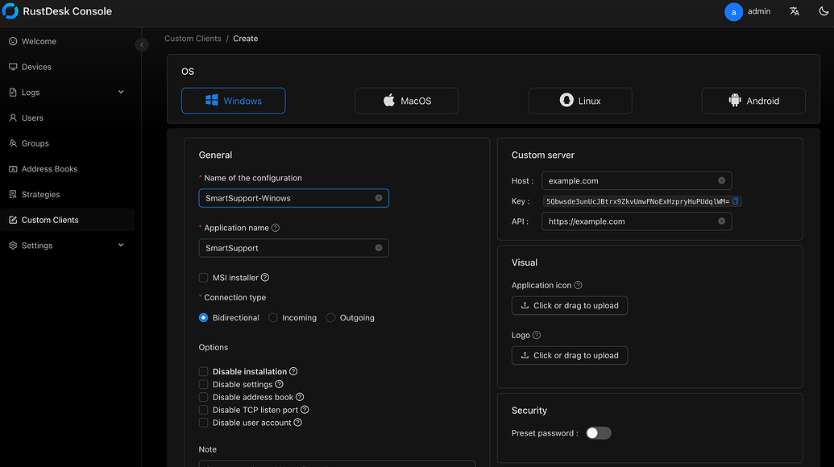Enable the MSI installer checkbox
The height and width of the screenshot is (467, 834).
(x=203, y=277)
